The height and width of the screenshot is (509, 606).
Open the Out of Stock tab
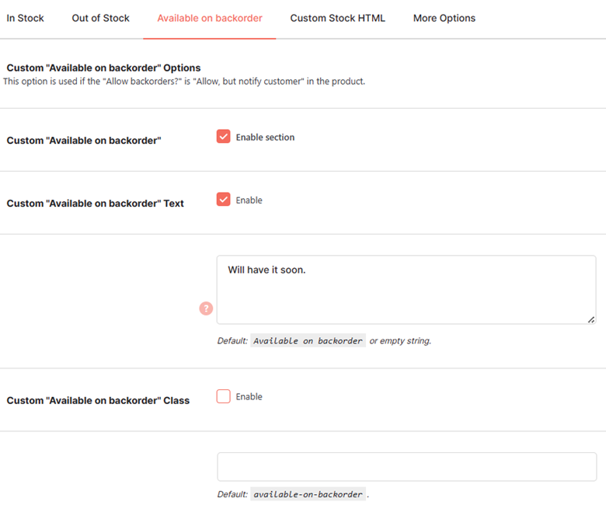click(100, 18)
